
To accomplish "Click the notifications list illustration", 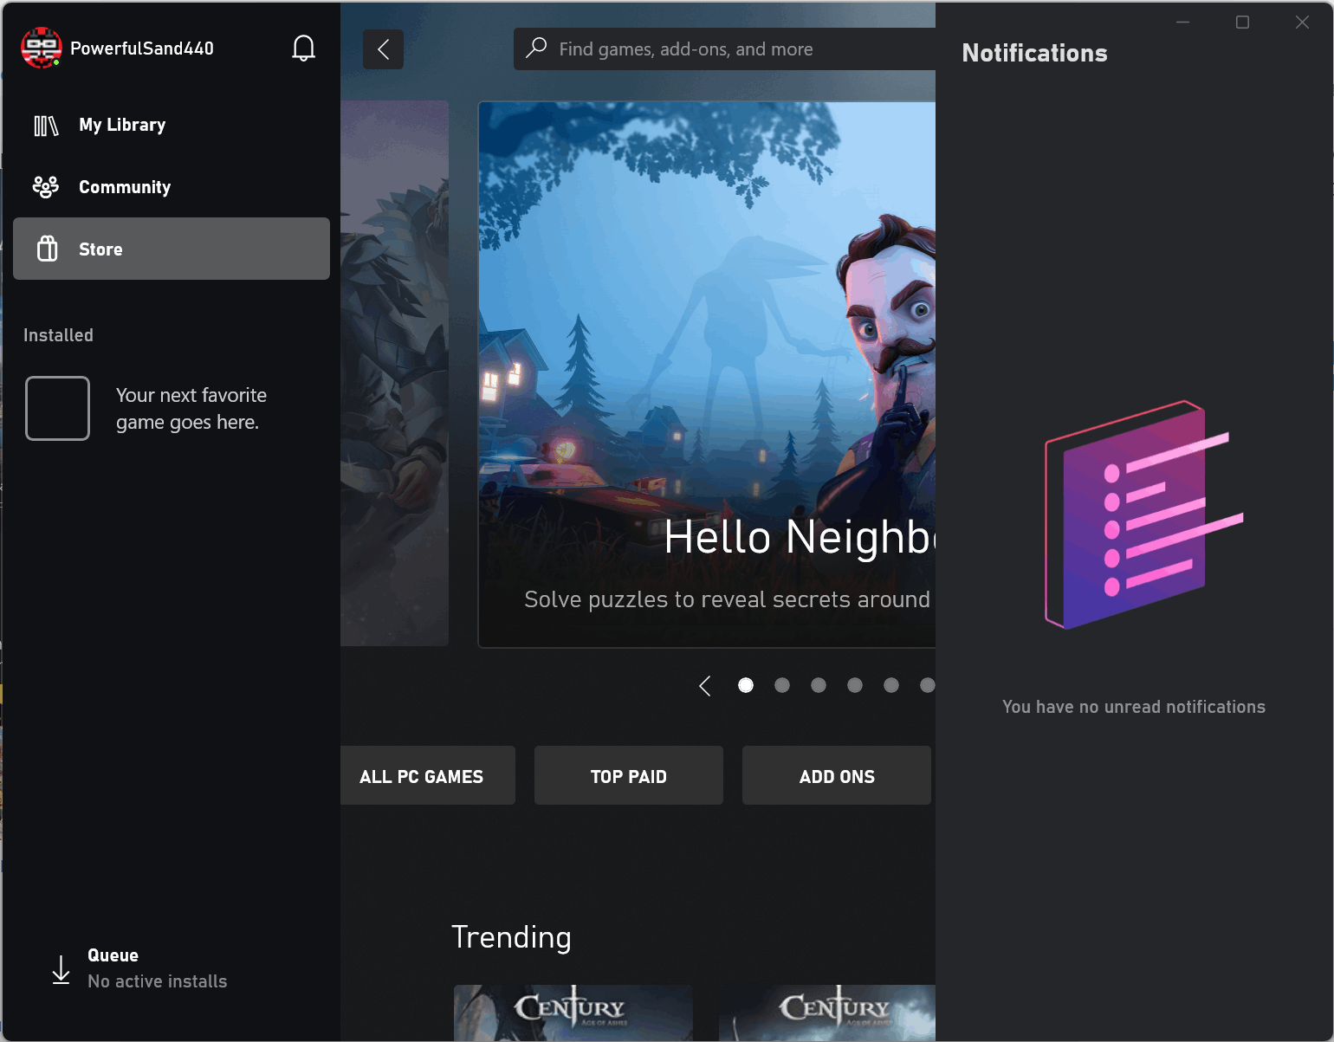I will [1143, 515].
